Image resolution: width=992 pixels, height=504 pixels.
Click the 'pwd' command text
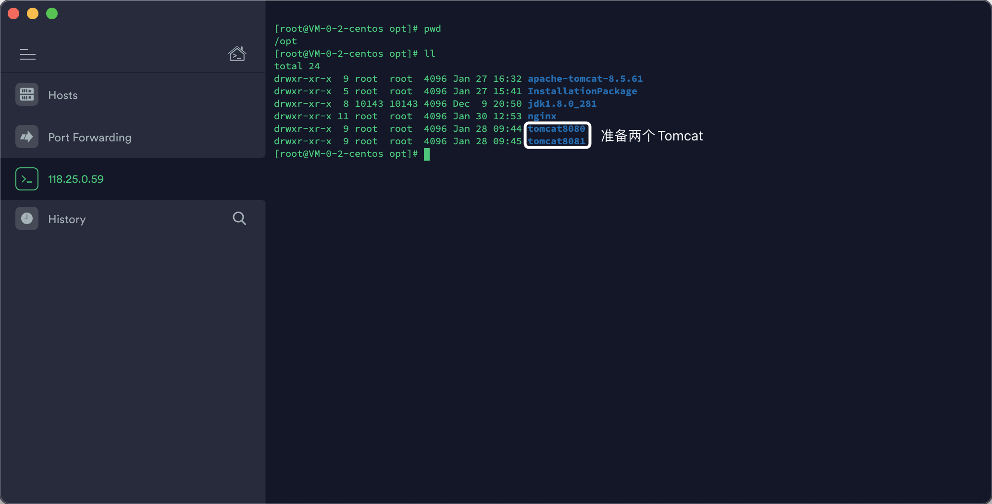click(432, 28)
